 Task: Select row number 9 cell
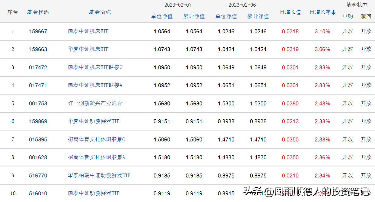pyautogui.click(x=13, y=176)
